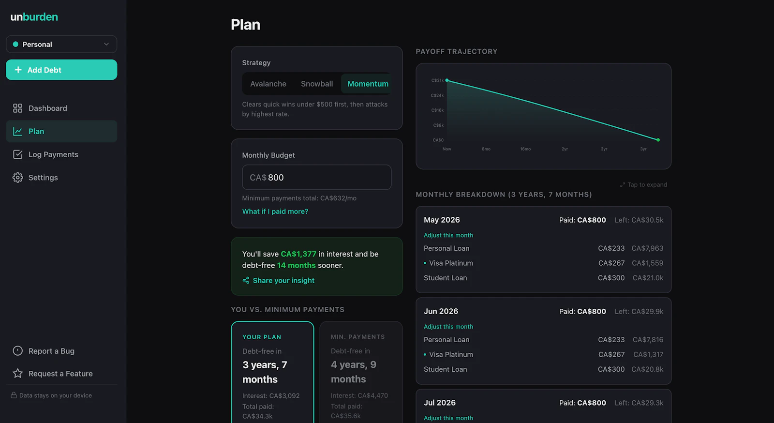Click the Log Payments checkbox icon
Image resolution: width=774 pixels, height=423 pixels.
tap(18, 154)
